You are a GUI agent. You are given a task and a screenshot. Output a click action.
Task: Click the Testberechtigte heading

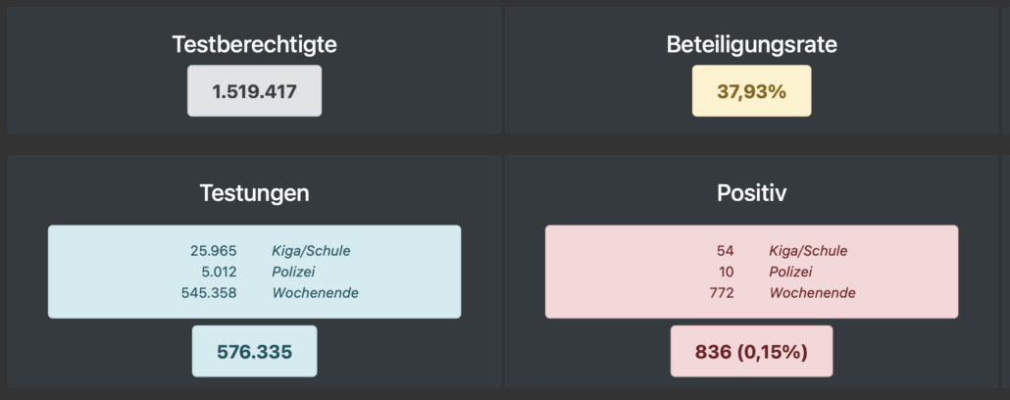[x=254, y=44]
